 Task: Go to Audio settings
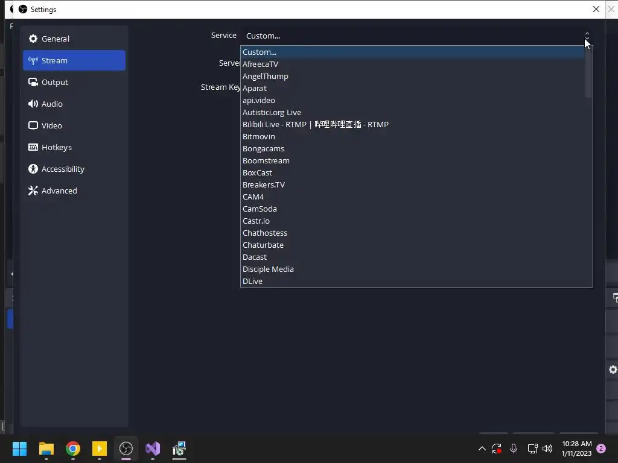[x=74, y=104]
